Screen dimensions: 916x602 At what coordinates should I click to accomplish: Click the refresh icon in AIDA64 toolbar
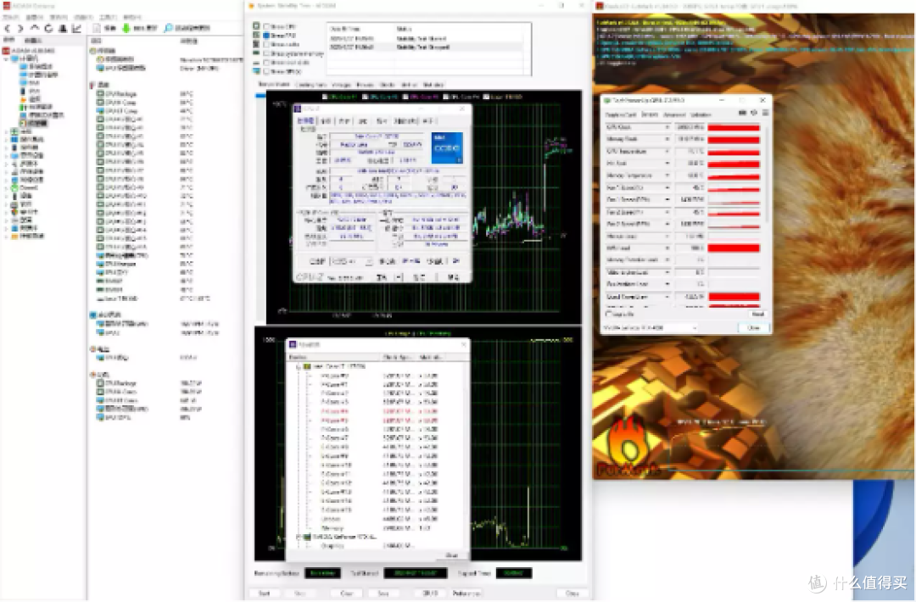pos(48,28)
